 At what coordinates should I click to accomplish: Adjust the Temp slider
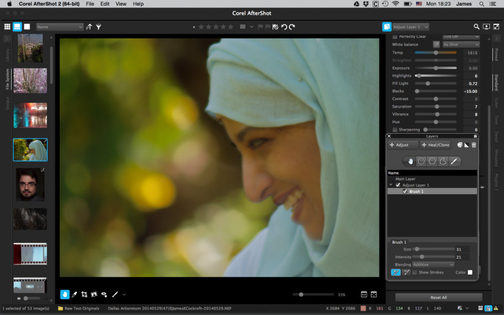click(x=436, y=52)
